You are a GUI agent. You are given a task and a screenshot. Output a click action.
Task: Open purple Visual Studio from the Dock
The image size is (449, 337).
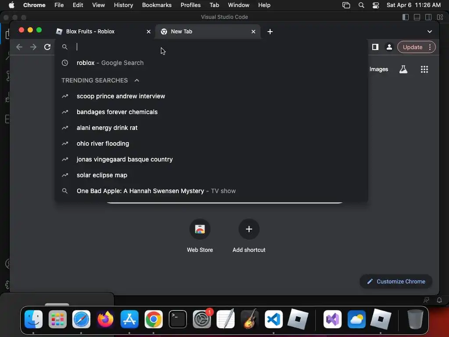coord(332,319)
